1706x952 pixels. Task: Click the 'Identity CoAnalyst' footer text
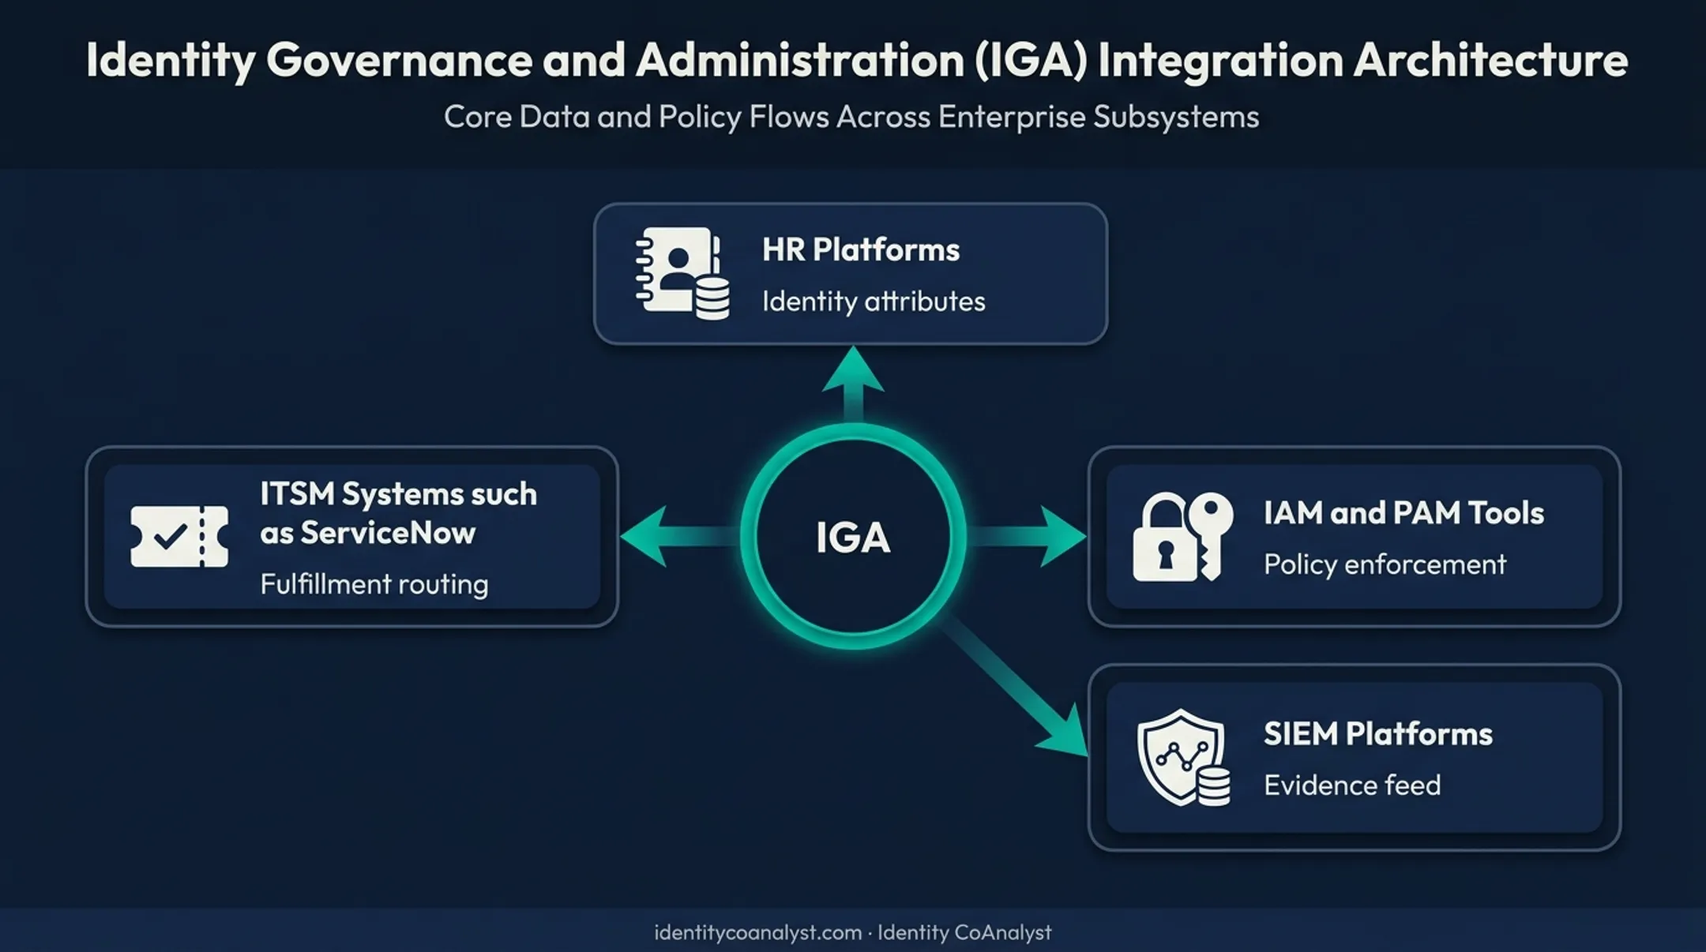click(x=964, y=932)
